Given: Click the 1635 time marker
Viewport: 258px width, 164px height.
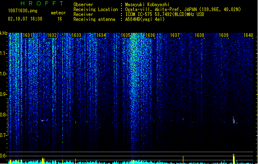Looking at the screenshot, I should pos(126,35).
